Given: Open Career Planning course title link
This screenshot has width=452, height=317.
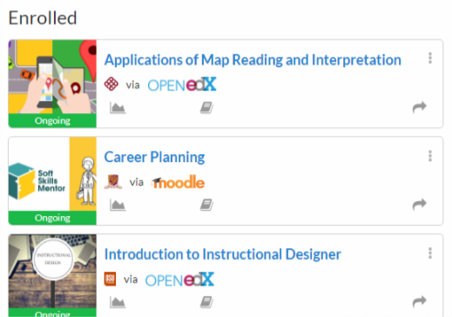Looking at the screenshot, I should tap(154, 157).
